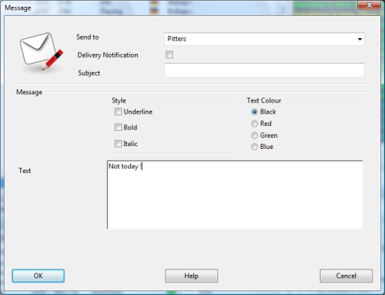Tick the Bold style checkbox
The height and width of the screenshot is (295, 385).
coord(118,127)
